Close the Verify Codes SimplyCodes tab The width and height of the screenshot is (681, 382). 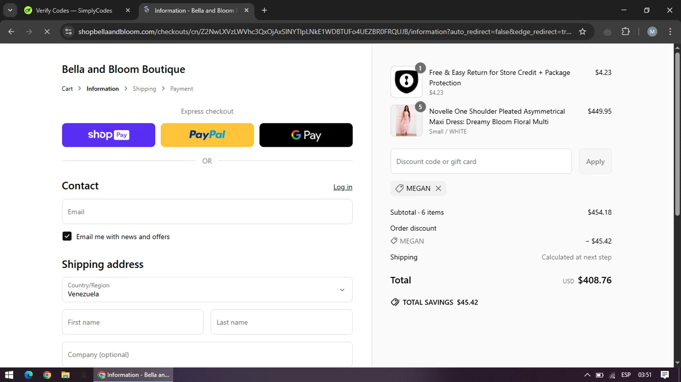[128, 10]
